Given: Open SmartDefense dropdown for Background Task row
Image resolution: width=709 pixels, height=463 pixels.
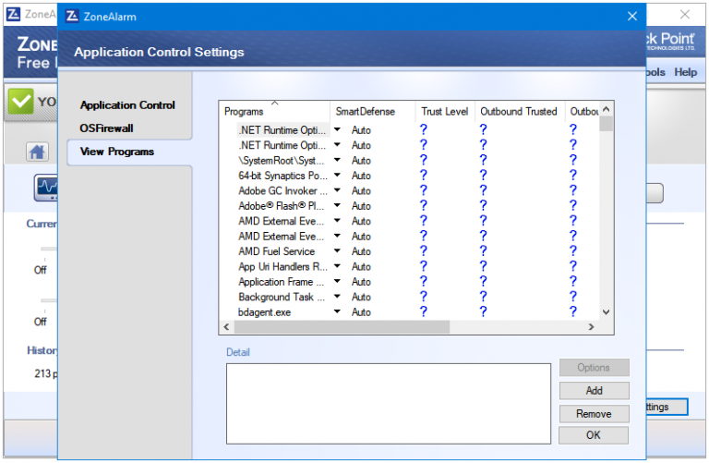Looking at the screenshot, I should pos(337,297).
